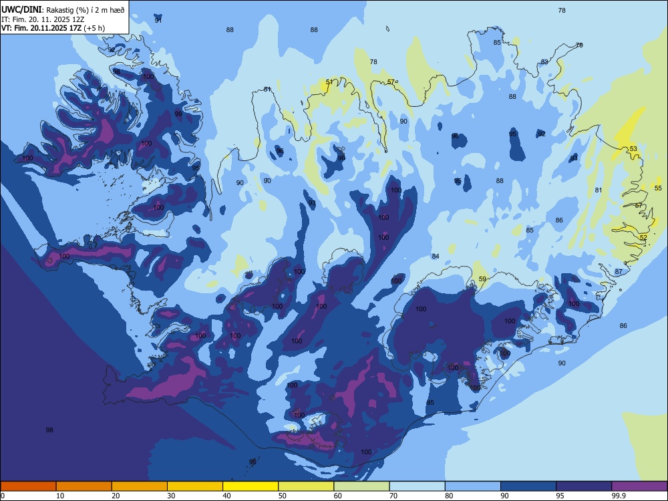
Task: Click the legend tick label 50
Action: pos(283,496)
